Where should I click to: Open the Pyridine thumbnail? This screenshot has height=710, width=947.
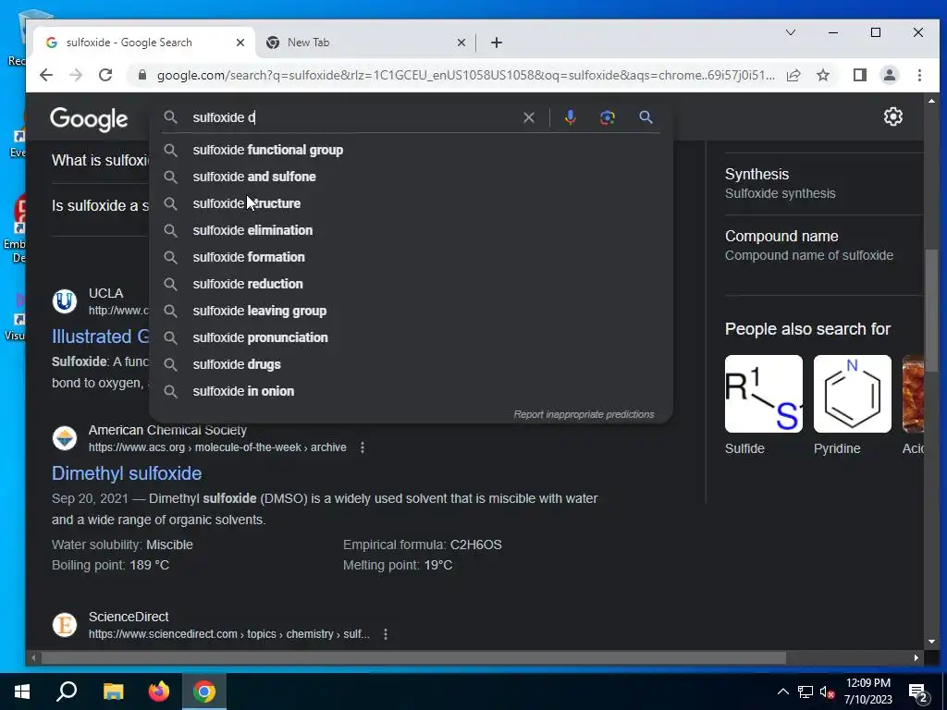[852, 394]
